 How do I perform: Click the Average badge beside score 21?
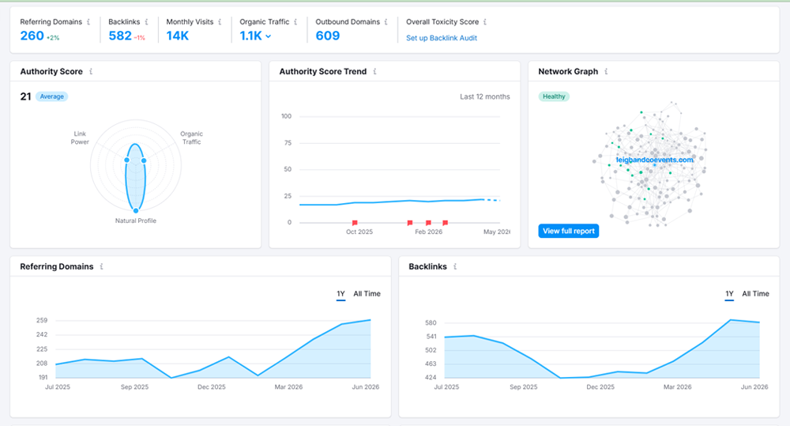point(52,96)
